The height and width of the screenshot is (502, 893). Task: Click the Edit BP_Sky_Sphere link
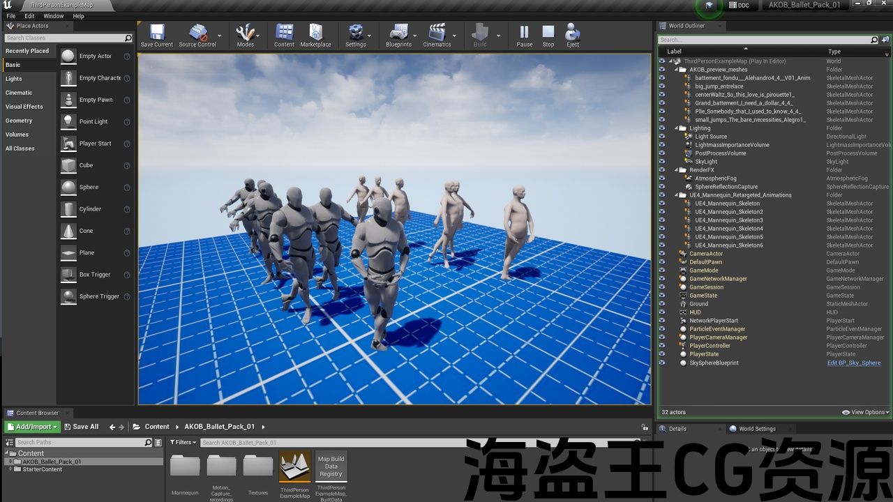(x=853, y=363)
